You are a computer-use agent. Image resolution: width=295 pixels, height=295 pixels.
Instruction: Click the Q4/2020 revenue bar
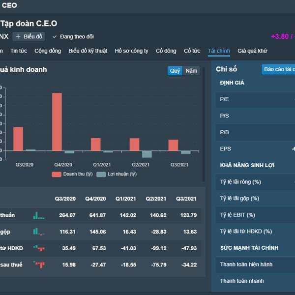[57, 122]
